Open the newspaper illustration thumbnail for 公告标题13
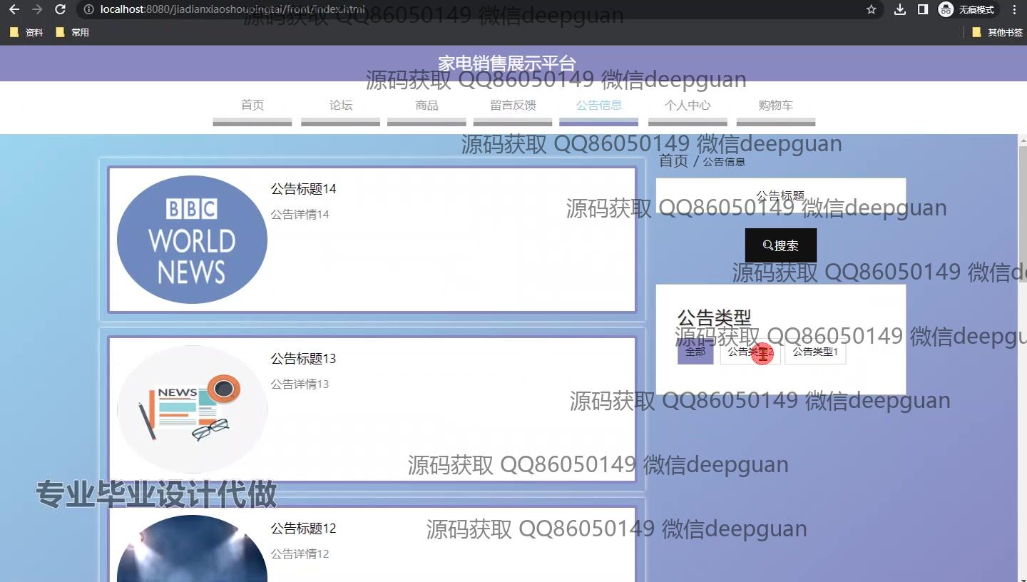The image size is (1027, 582). (192, 409)
